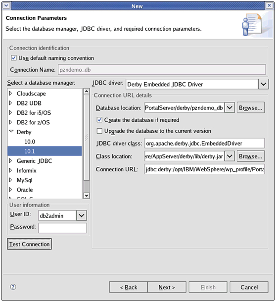The height and width of the screenshot is (302, 276).
Task: Toggle Use default naming convention checkbox
Action: [13, 58]
